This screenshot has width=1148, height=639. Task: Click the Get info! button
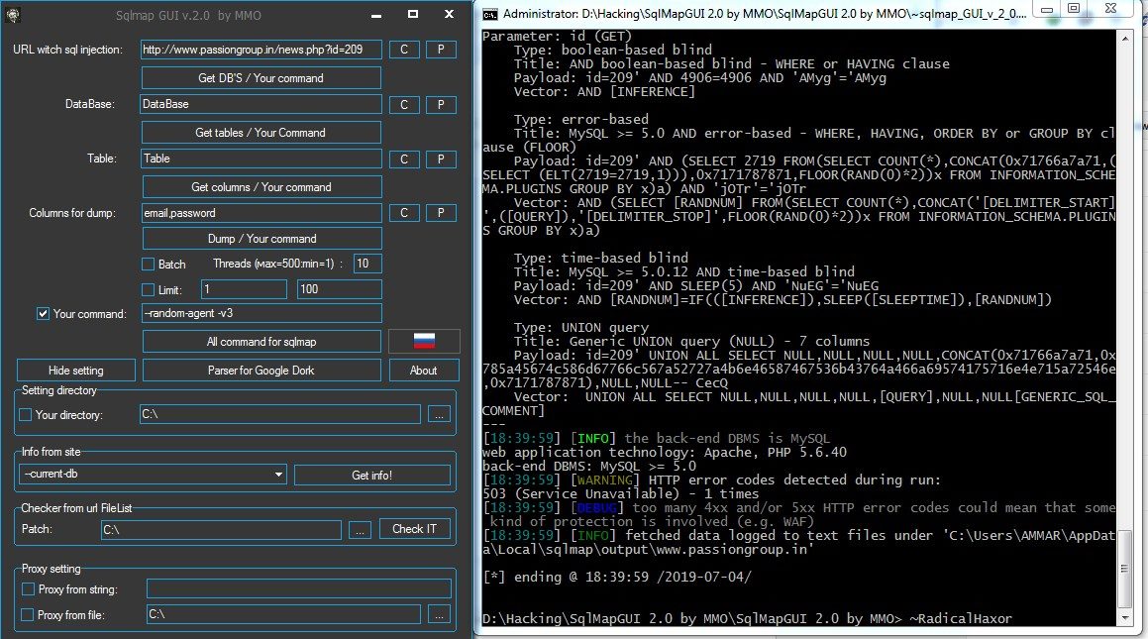pyautogui.click(x=371, y=476)
